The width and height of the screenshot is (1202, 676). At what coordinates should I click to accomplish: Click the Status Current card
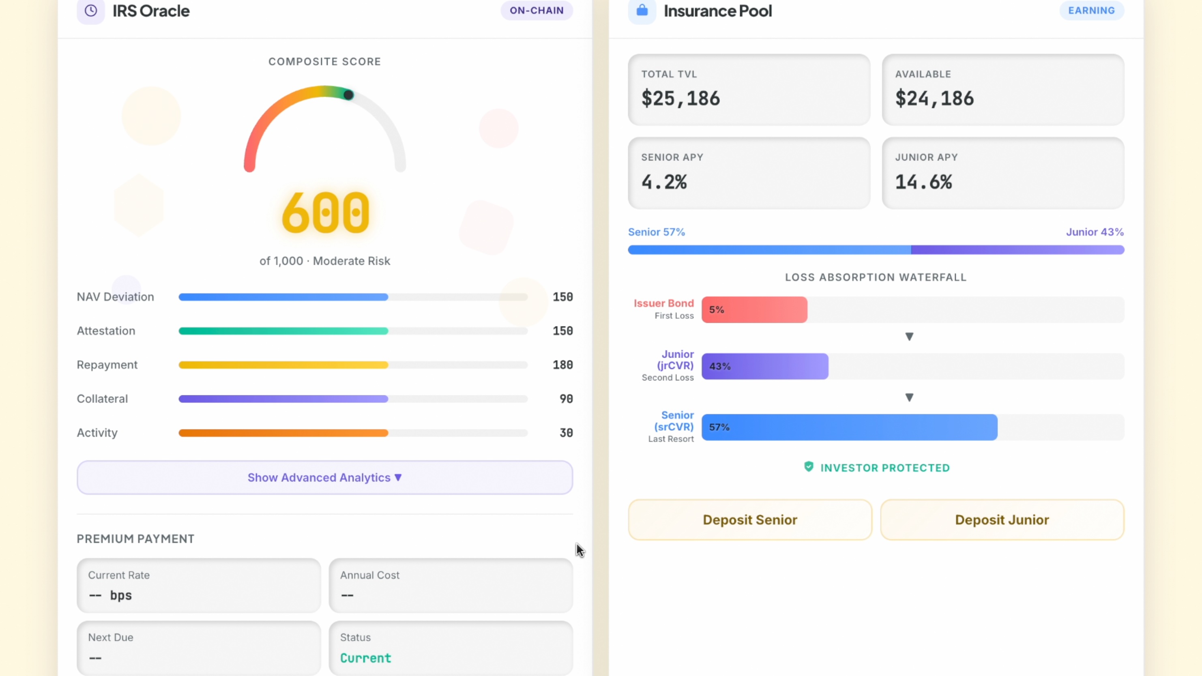tap(451, 648)
